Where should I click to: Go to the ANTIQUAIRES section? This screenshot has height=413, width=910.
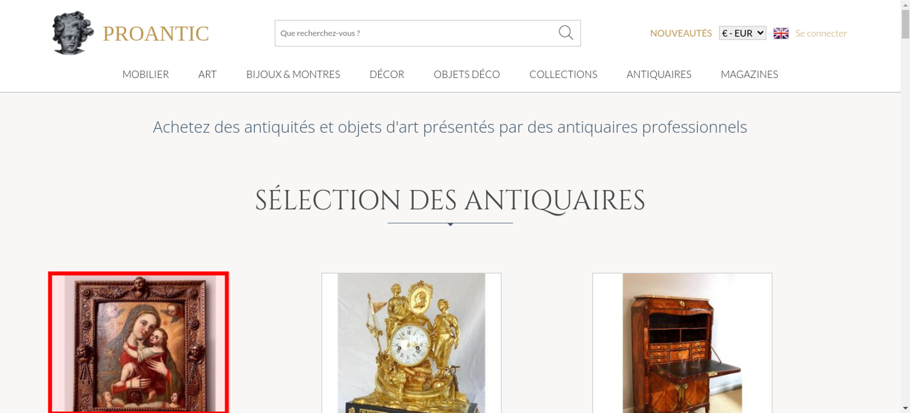tap(659, 74)
